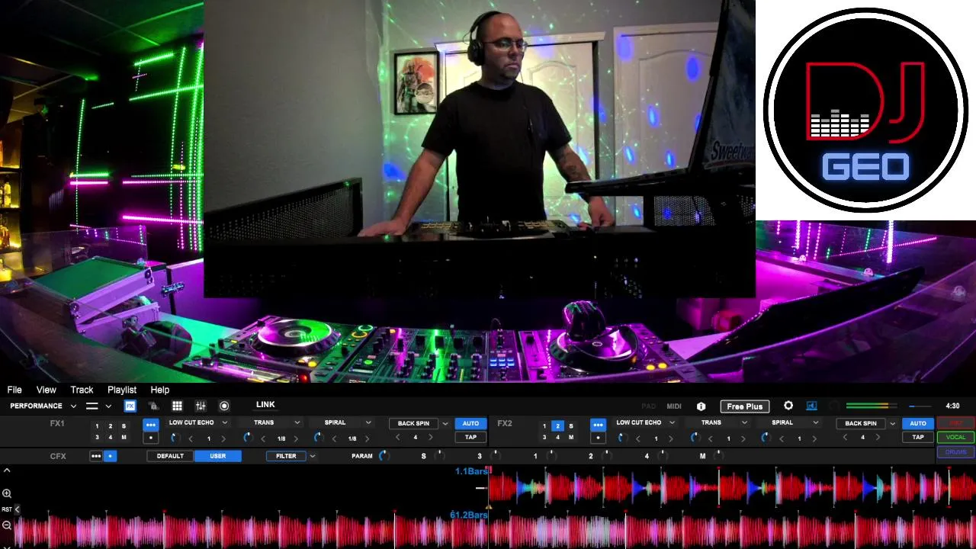Image resolution: width=976 pixels, height=549 pixels.
Task: Open the PERFORMANCE mode dropdown
Action: (x=43, y=406)
